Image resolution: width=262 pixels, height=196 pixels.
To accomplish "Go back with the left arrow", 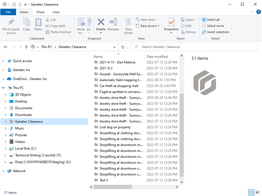I will point(6,47).
